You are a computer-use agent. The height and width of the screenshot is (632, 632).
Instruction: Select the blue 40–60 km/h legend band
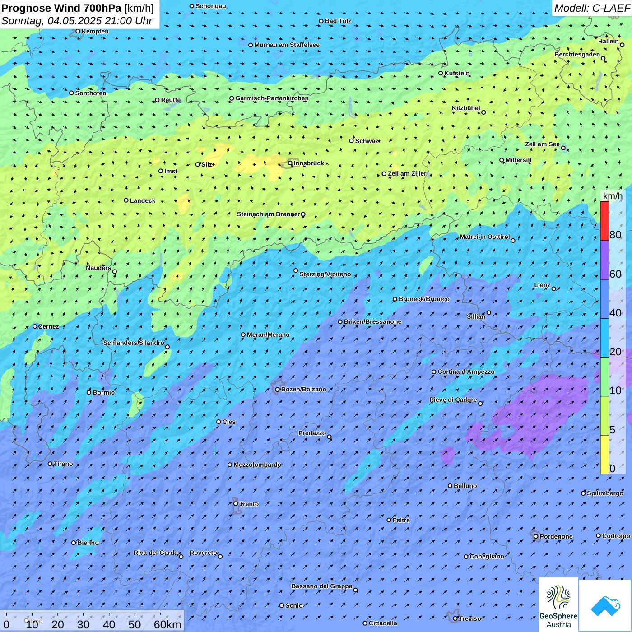[x=604, y=299]
